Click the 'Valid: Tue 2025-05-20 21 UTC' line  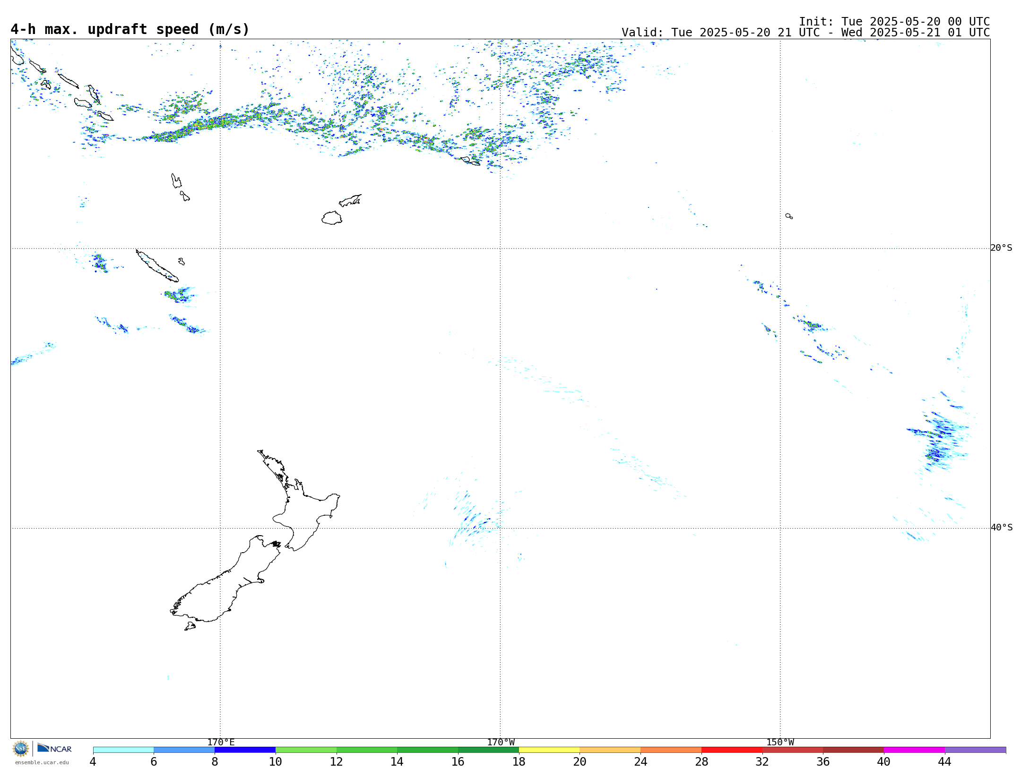(720, 33)
